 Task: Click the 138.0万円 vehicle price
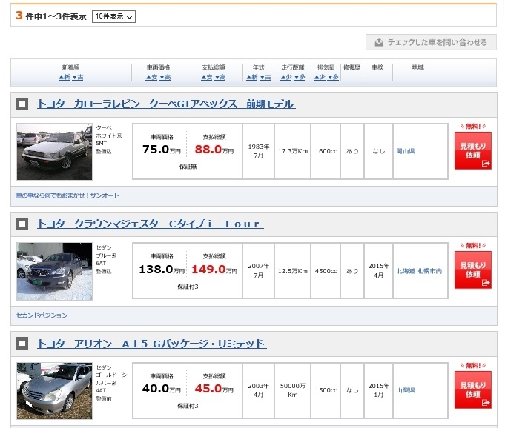pos(162,270)
